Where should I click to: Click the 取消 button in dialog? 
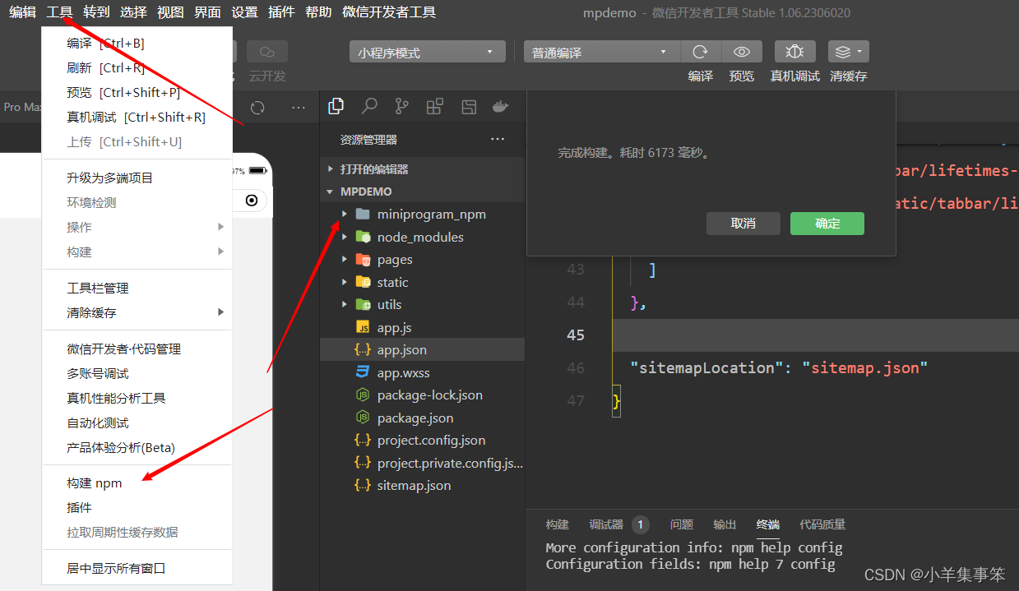click(x=743, y=224)
